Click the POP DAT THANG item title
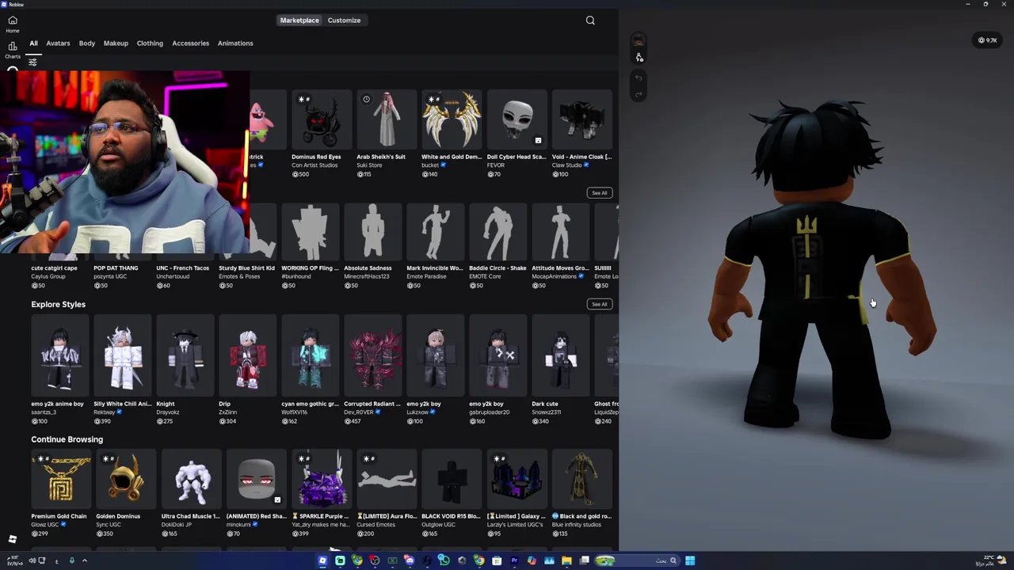Image resolution: width=1014 pixels, height=570 pixels. tap(116, 268)
